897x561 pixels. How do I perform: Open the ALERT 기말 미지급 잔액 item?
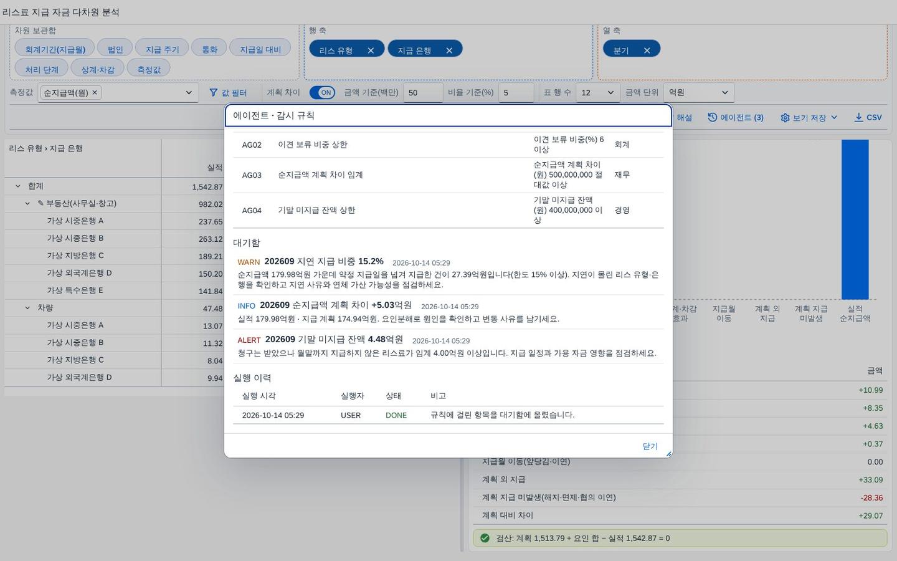[x=448, y=346]
